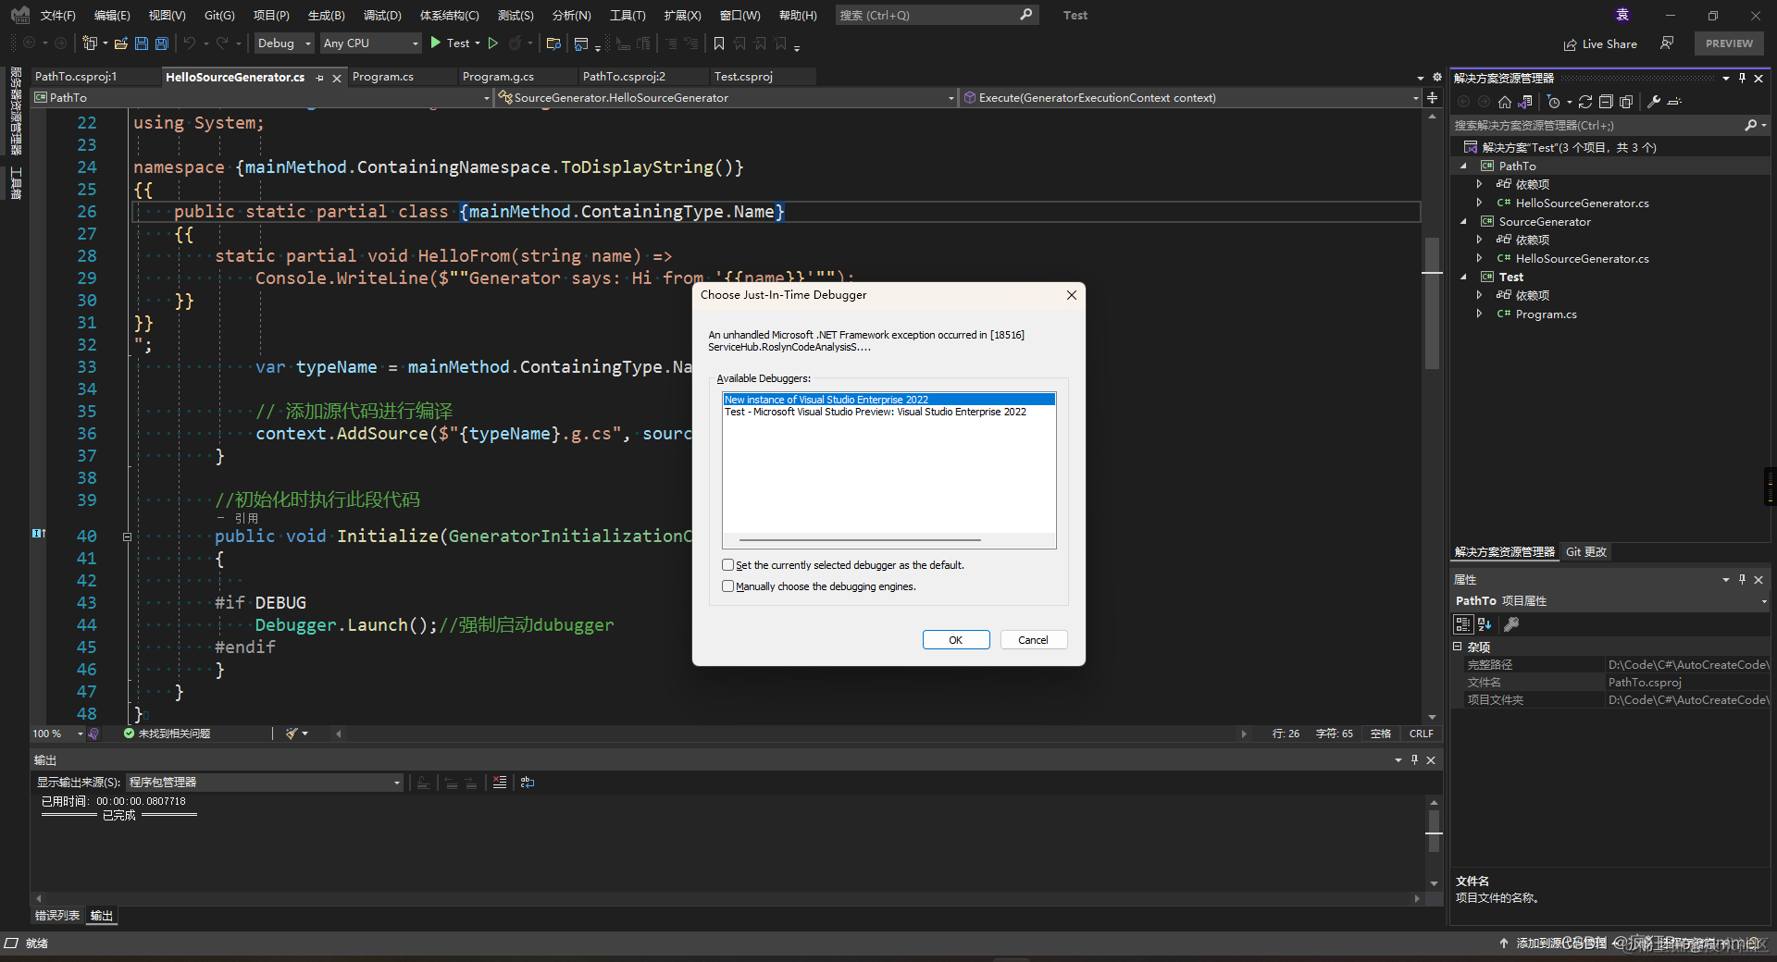The height and width of the screenshot is (962, 1777).
Task: Clear all output with the Clear All icon
Action: coord(500,783)
